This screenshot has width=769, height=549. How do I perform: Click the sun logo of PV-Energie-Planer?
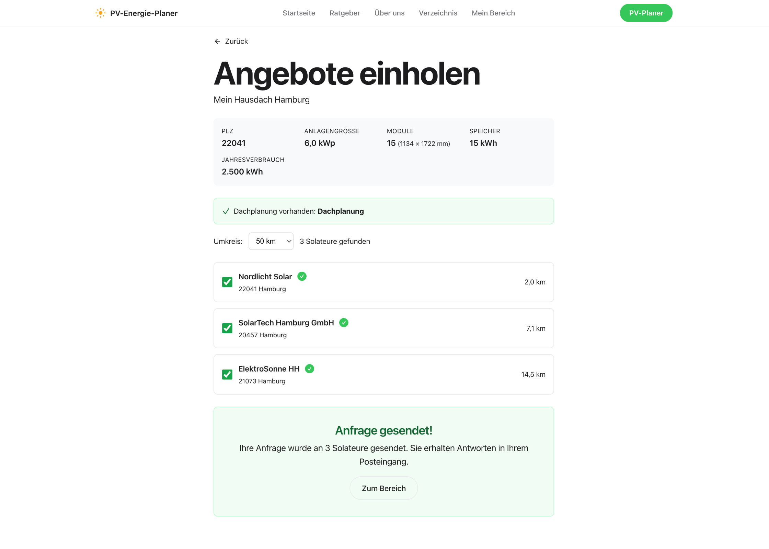(x=100, y=13)
